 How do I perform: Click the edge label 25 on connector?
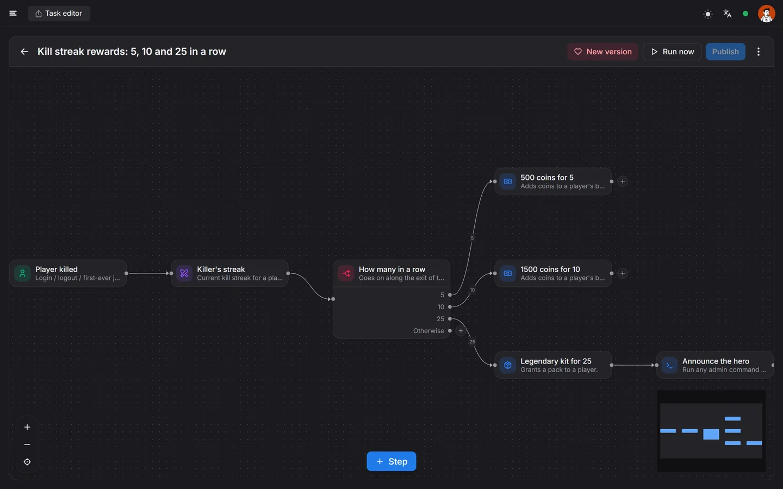[472, 342]
